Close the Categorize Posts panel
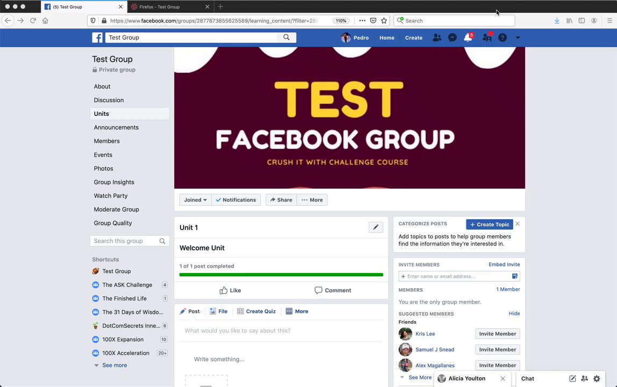Image resolution: width=617 pixels, height=387 pixels. point(518,224)
